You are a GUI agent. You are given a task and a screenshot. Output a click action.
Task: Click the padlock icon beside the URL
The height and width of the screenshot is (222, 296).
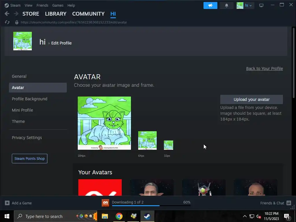pos(17,22)
